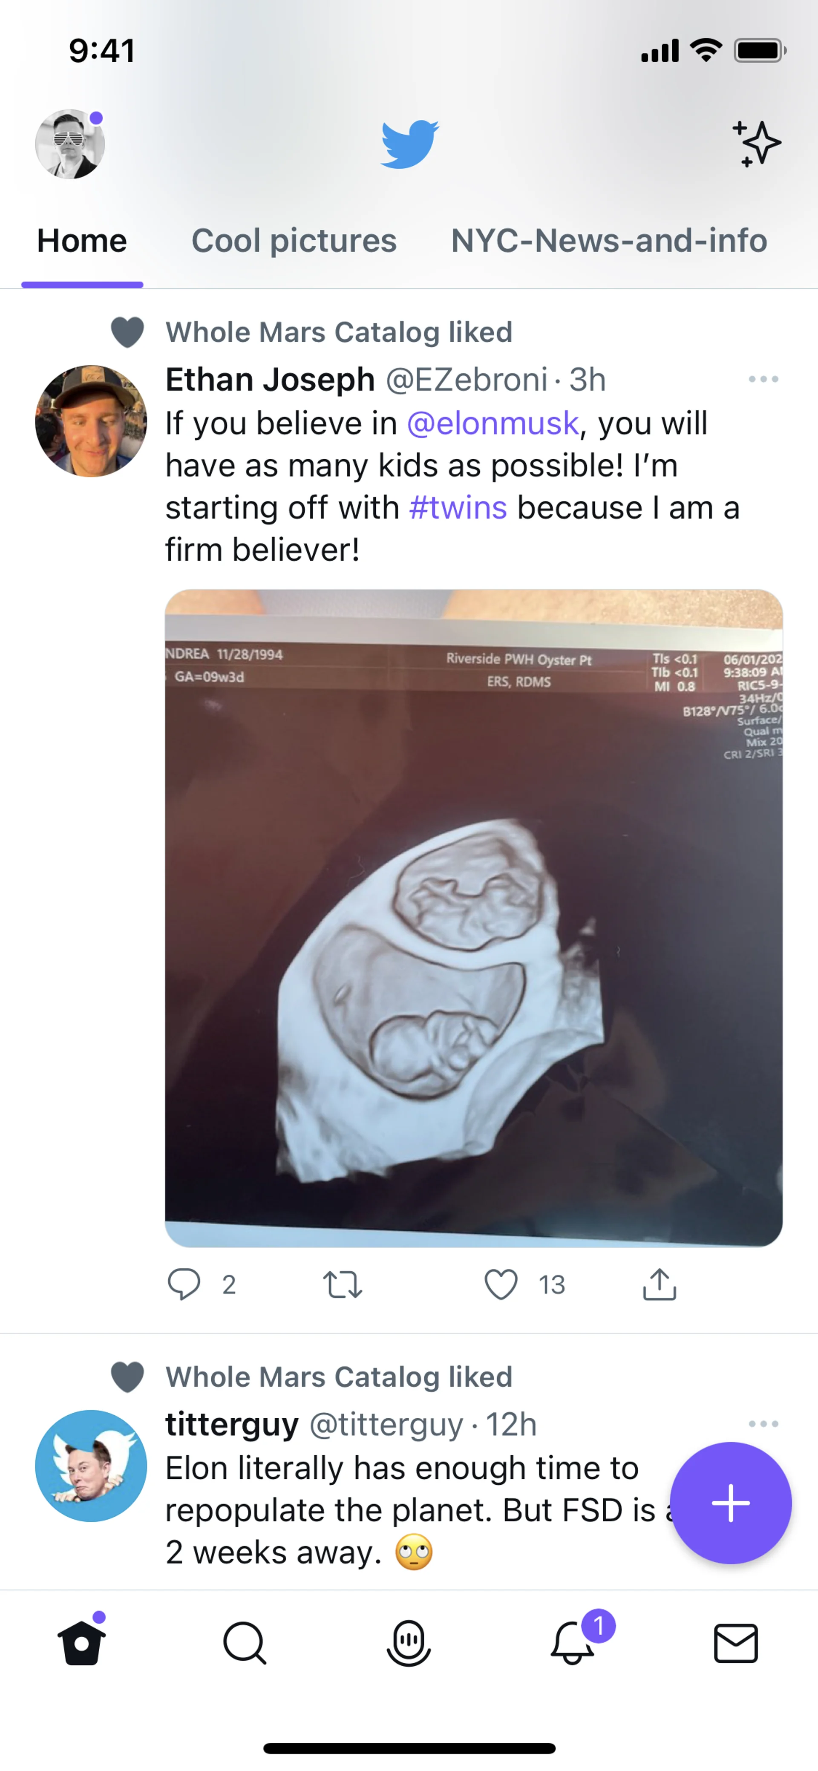This screenshot has width=818, height=1771.
Task: Open direct messages envelope icon
Action: click(x=735, y=1643)
